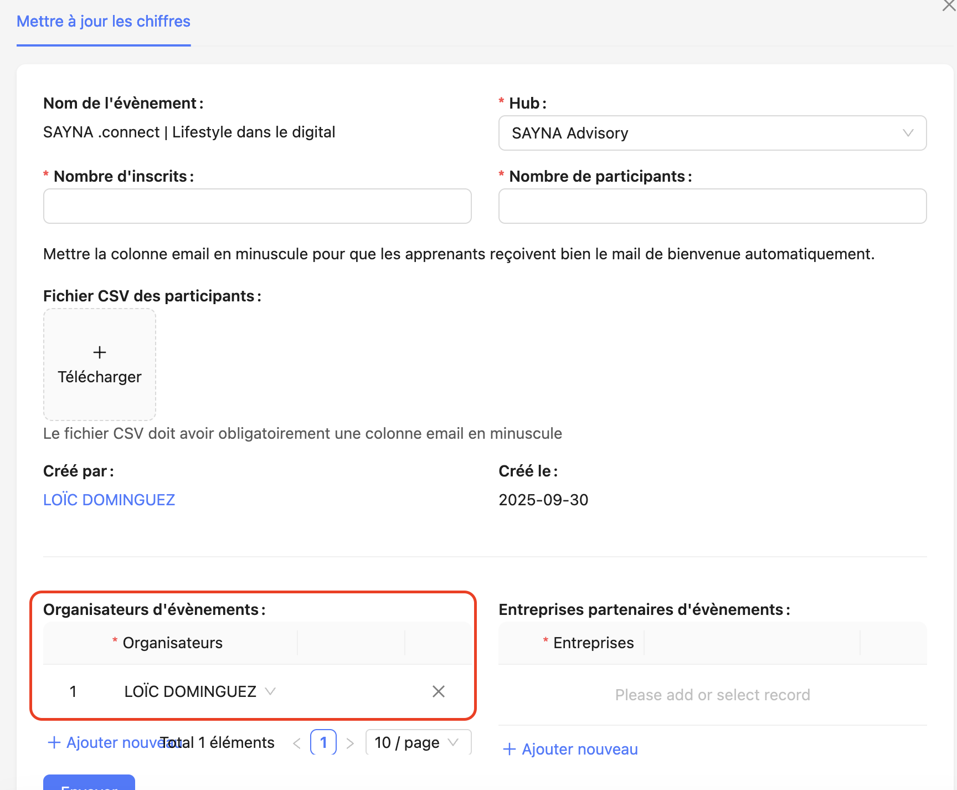The width and height of the screenshot is (957, 790).
Task: Click the empty 'Please add or select record' area
Action: (x=712, y=695)
